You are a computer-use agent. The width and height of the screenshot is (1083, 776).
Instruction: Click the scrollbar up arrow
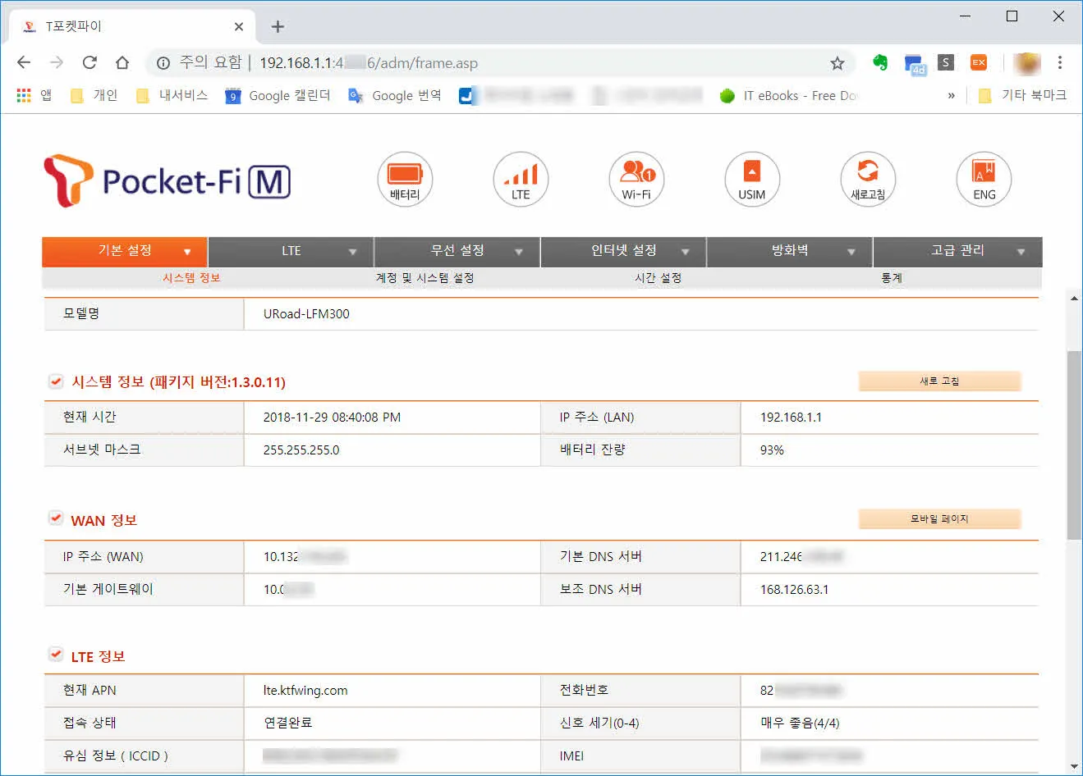1074,298
